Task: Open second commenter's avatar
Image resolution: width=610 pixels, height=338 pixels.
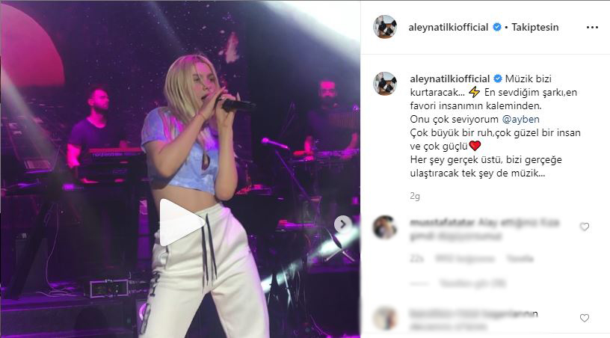Action: click(x=385, y=318)
